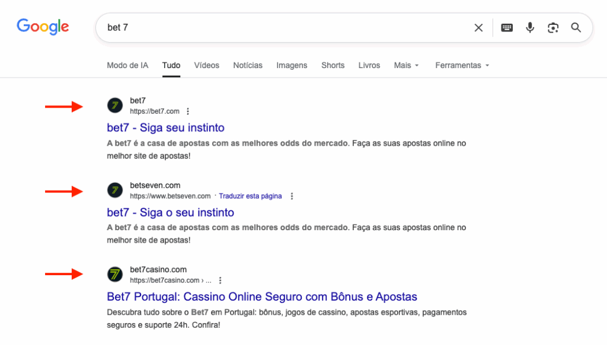Switch to the Imagens tab
This screenshot has height=345, width=607.
(x=292, y=65)
